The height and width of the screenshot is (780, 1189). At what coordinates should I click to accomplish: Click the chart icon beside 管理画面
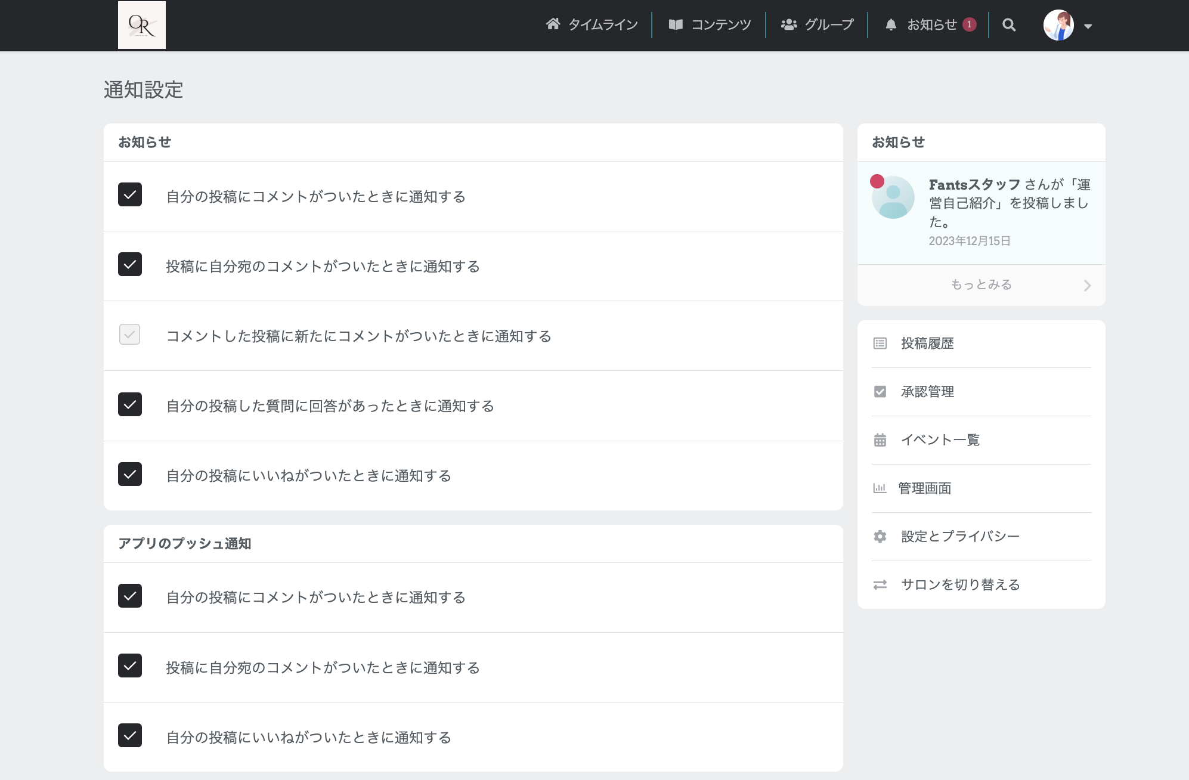coord(880,488)
